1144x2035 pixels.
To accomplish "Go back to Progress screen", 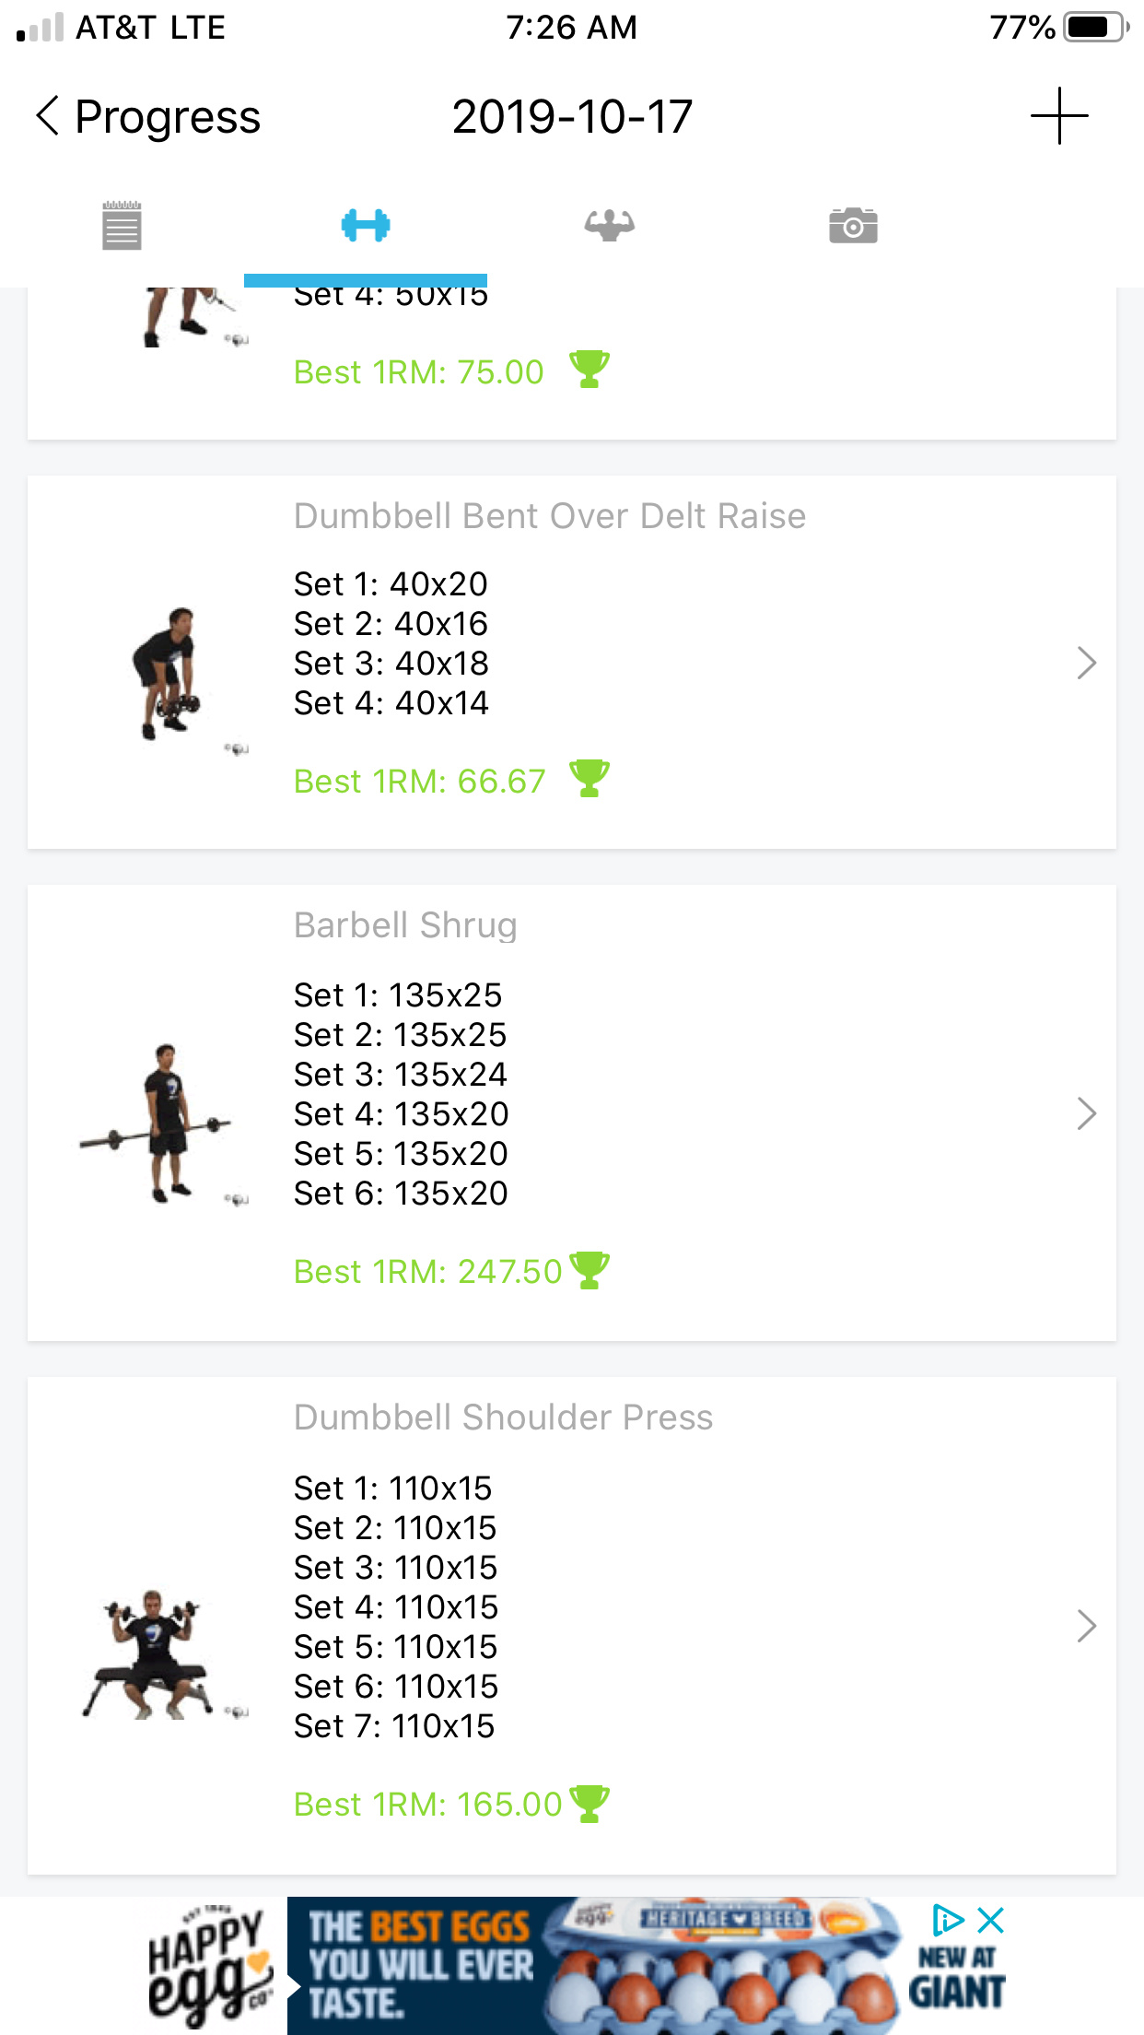I will point(148,117).
